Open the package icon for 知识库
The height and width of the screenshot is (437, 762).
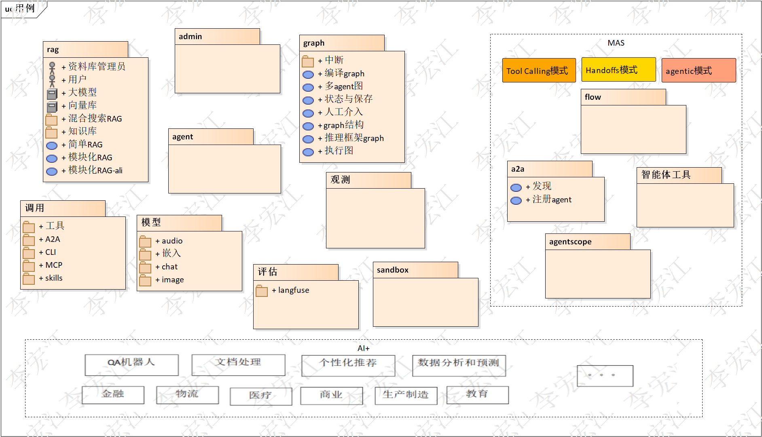point(51,132)
